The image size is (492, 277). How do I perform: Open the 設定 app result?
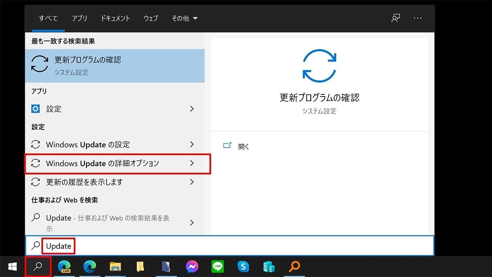click(x=115, y=109)
